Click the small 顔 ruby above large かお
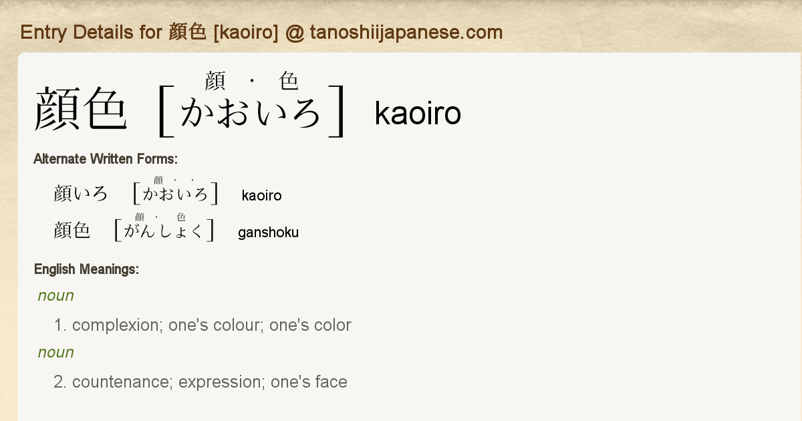This screenshot has width=802, height=421. pyautogui.click(x=215, y=82)
